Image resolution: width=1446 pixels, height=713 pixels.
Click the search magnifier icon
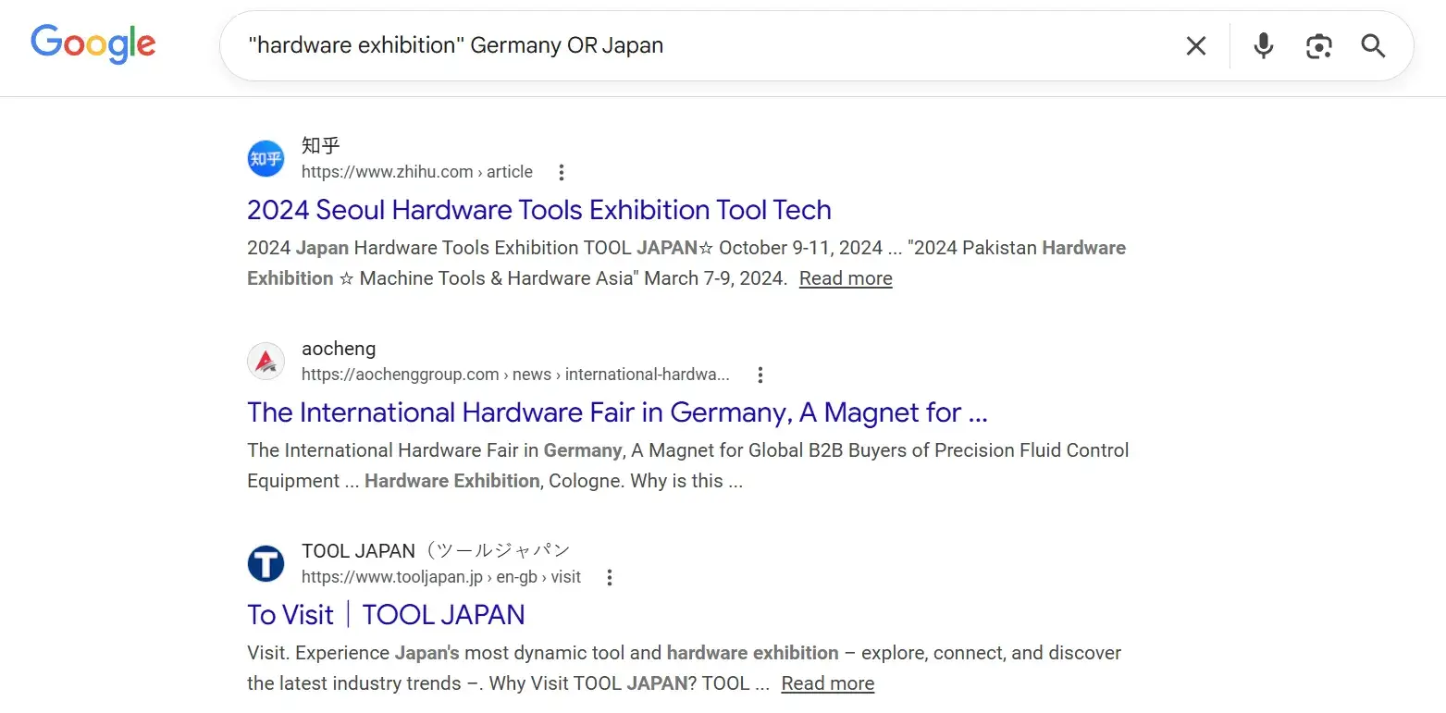point(1373,44)
